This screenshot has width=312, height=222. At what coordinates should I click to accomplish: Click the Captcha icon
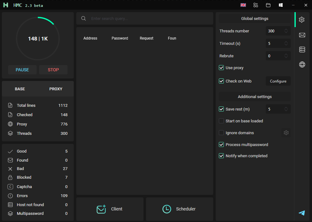coord(10,187)
